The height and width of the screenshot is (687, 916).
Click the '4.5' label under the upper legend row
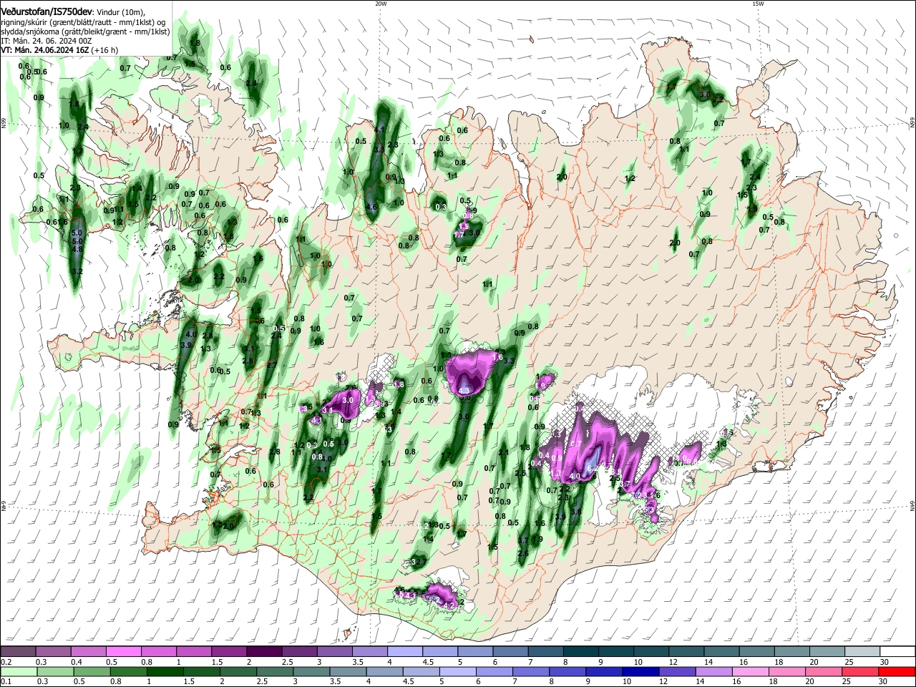[428, 662]
